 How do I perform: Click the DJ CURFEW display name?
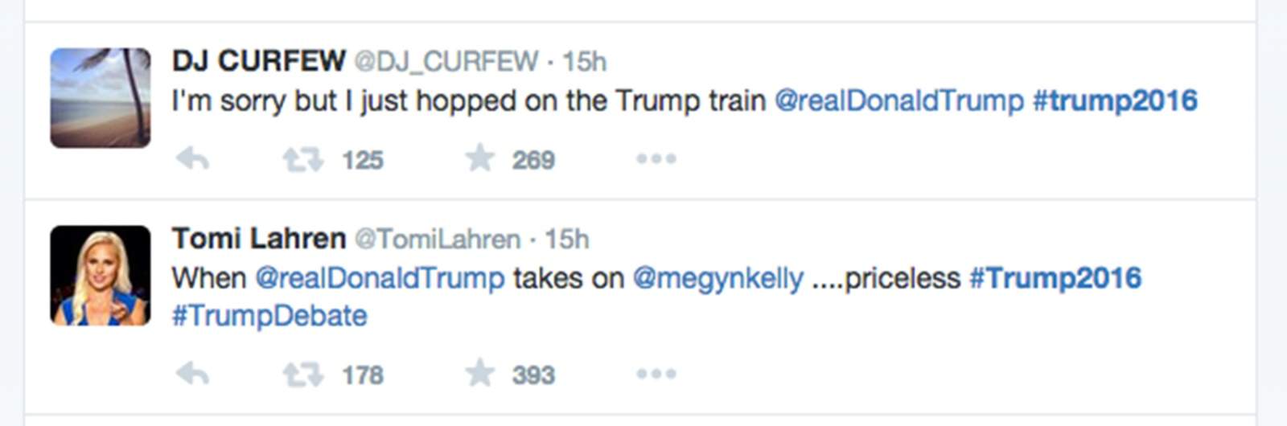[258, 61]
